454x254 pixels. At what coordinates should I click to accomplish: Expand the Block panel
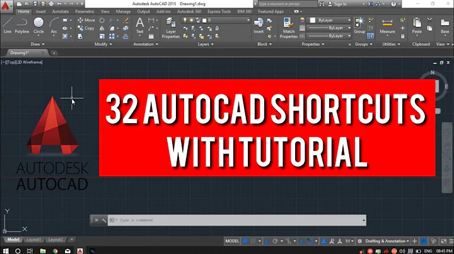coord(265,44)
